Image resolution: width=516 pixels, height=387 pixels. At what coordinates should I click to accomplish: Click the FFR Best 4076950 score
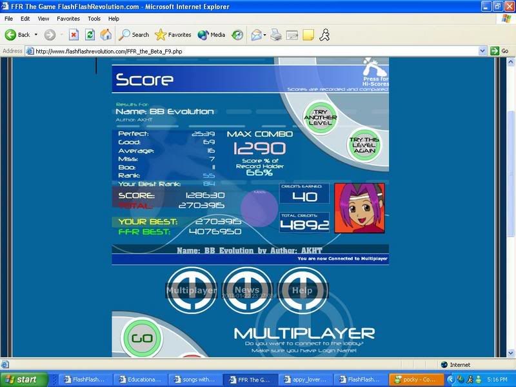[x=215, y=232]
